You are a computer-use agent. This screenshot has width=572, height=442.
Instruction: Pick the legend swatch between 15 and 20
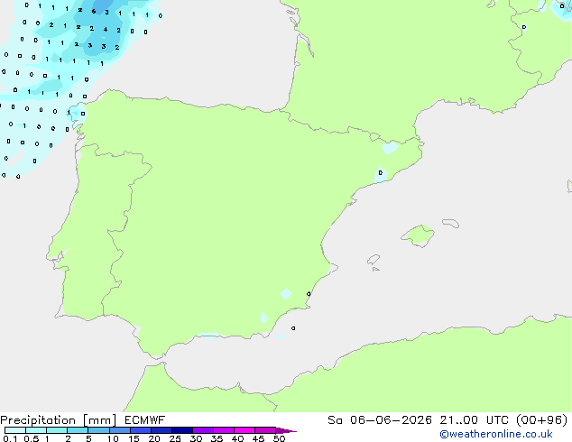[x=141, y=430]
